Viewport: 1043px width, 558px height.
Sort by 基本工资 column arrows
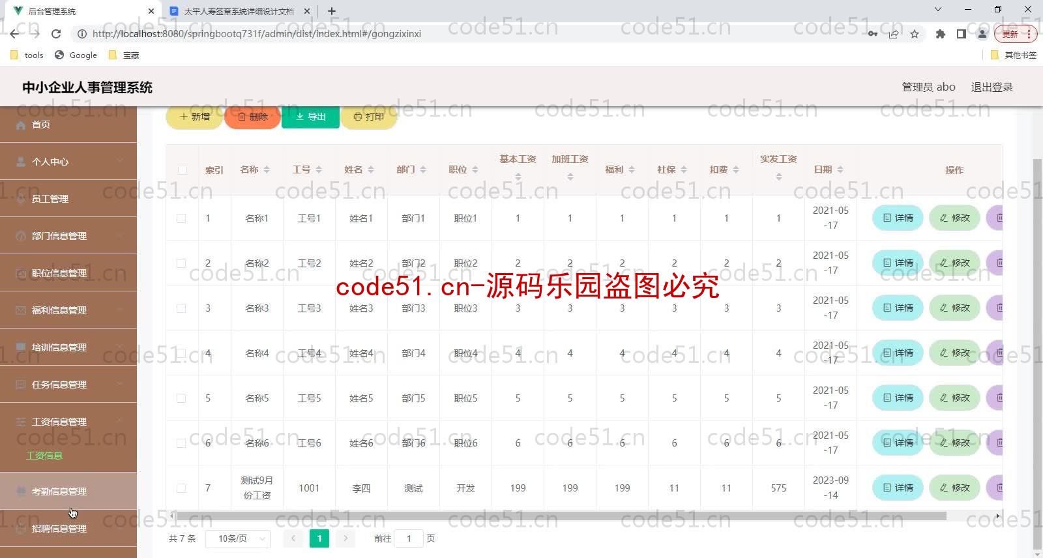coord(518,177)
